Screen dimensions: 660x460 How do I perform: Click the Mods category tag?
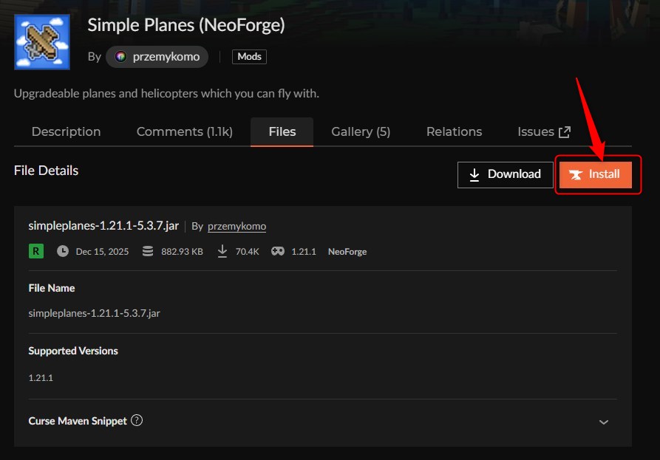click(249, 57)
